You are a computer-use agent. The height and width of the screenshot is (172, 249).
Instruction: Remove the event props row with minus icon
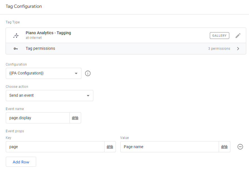pyautogui.click(x=240, y=147)
